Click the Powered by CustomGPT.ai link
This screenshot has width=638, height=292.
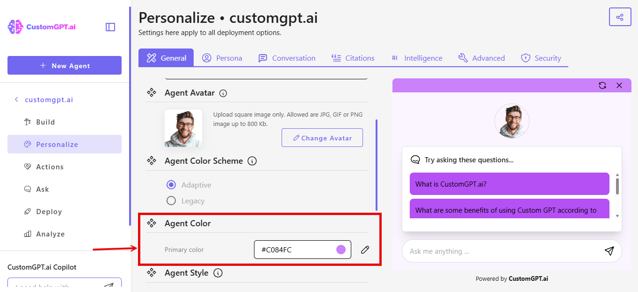512,278
